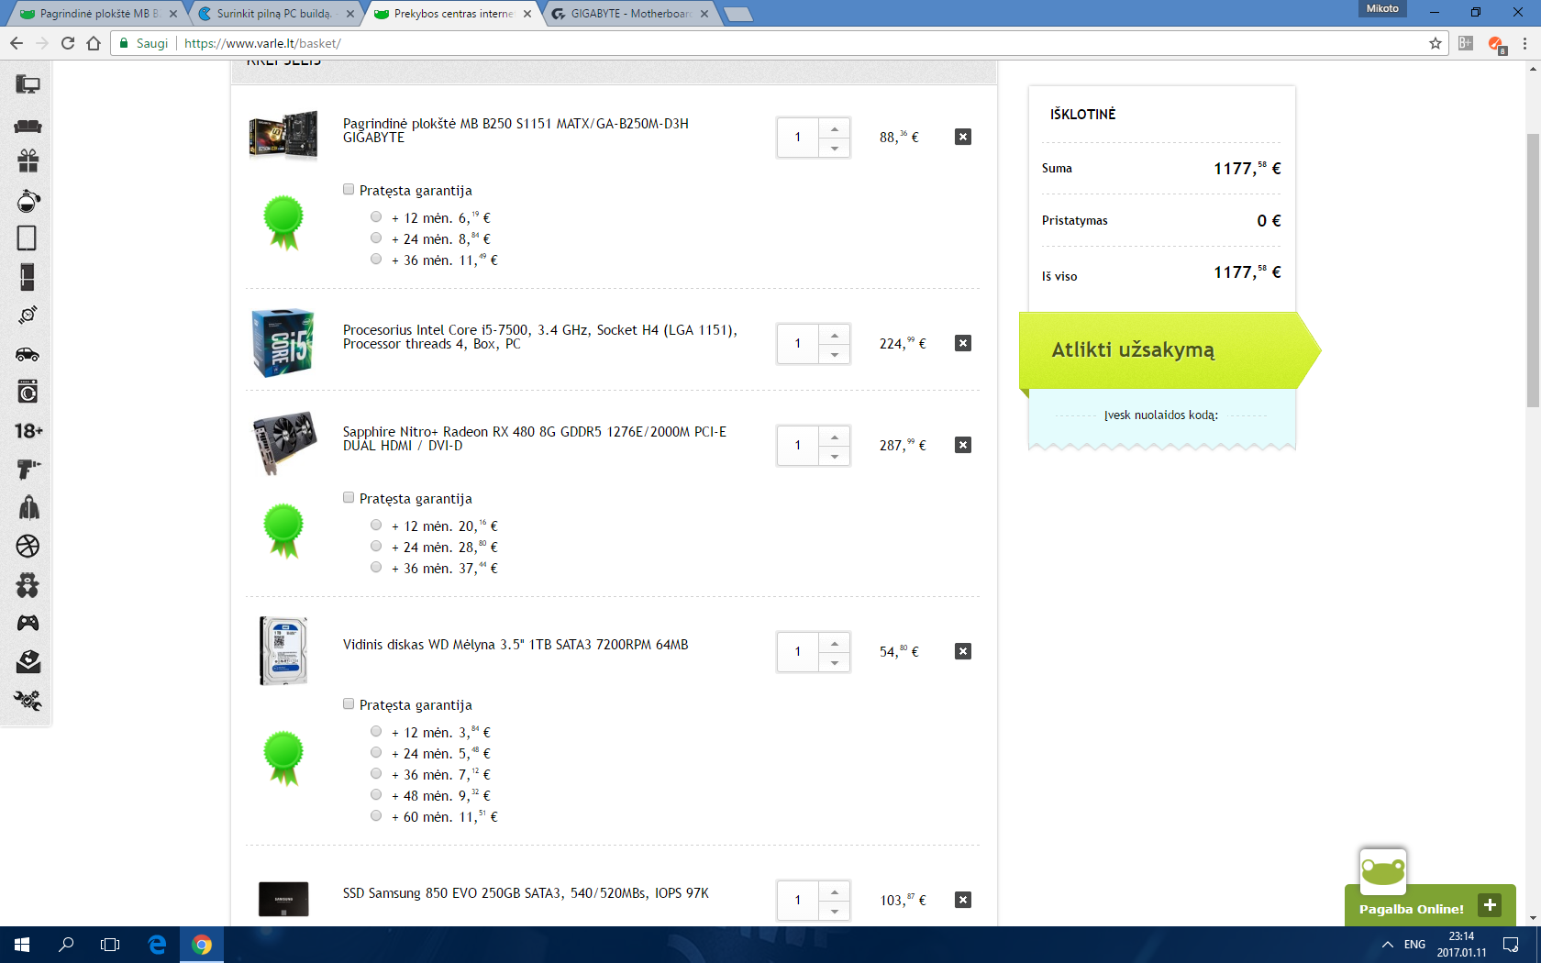The image size is (1541, 963).
Task: Open the car goods category icon
Action: click(28, 354)
